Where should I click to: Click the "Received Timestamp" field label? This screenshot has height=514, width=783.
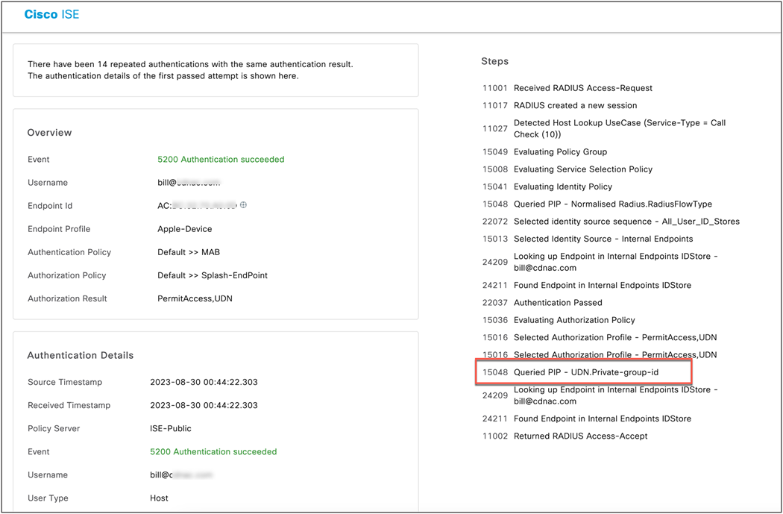click(x=69, y=405)
